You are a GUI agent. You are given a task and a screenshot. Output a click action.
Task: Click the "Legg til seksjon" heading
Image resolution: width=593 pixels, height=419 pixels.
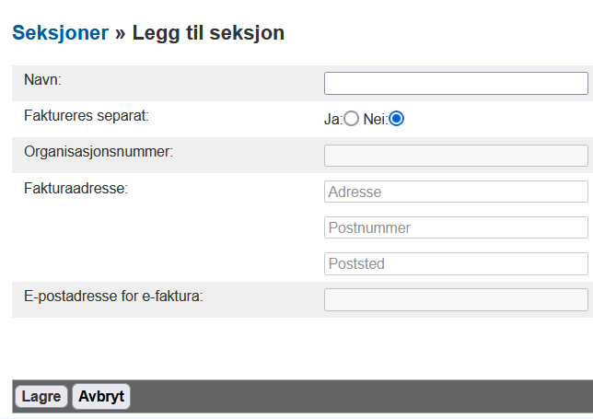coord(208,33)
